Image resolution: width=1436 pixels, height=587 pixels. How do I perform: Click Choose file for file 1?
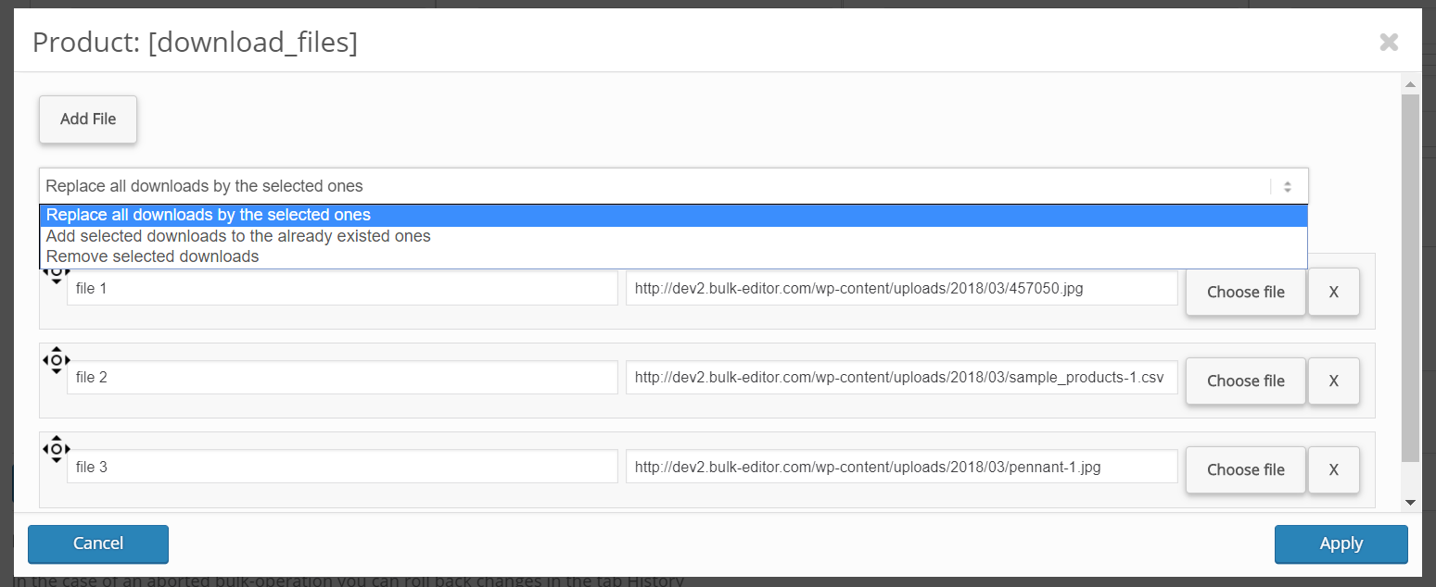click(x=1245, y=292)
